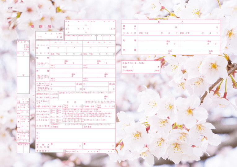
Task: Select wife's 氏名 name field
Action: click(x=99, y=48)
